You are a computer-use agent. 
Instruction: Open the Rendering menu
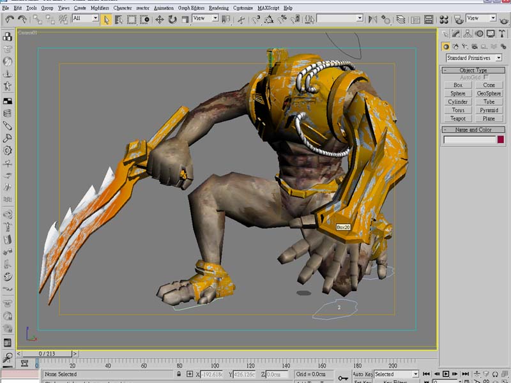pyautogui.click(x=218, y=8)
